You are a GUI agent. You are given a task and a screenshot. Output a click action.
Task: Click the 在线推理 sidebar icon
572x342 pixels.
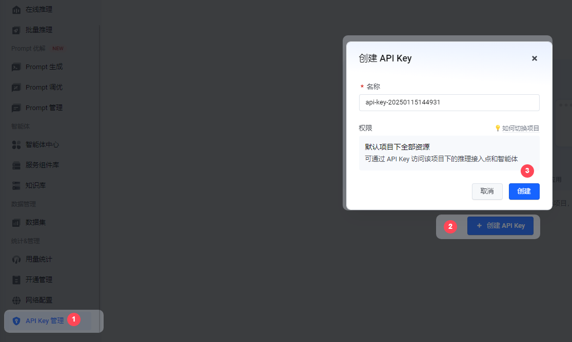tap(16, 10)
